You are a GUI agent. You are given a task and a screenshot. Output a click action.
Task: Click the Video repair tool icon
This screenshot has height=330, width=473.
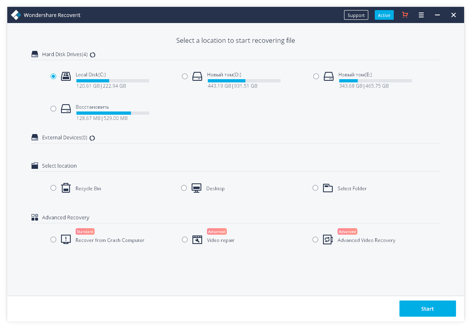pos(197,240)
